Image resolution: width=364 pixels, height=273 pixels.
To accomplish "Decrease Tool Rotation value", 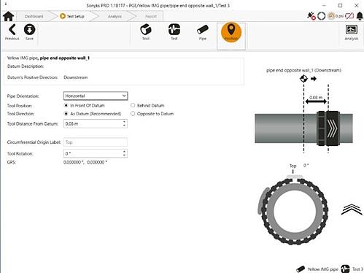I will click(124, 155).
